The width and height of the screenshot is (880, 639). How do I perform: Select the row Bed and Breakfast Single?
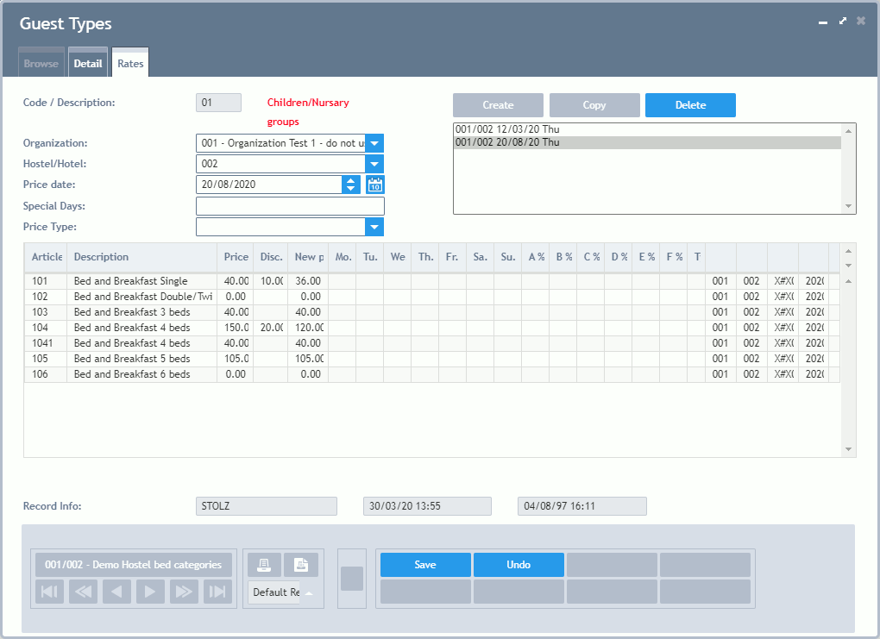[432, 281]
